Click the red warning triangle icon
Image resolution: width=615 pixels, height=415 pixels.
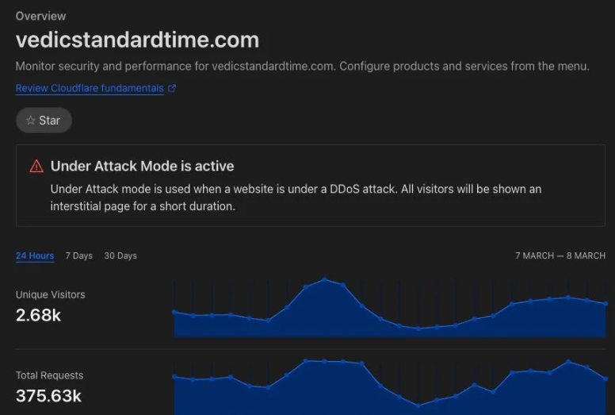click(x=36, y=167)
